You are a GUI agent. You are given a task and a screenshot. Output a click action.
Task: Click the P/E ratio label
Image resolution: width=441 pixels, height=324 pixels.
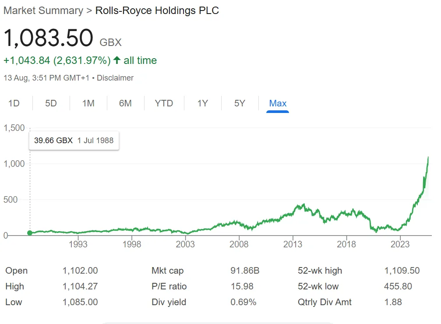point(169,286)
